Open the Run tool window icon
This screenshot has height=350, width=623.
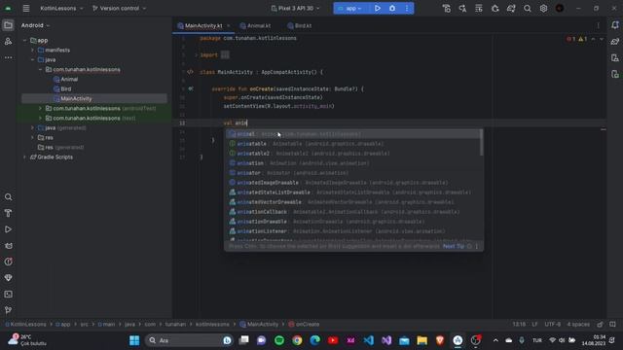click(8, 229)
